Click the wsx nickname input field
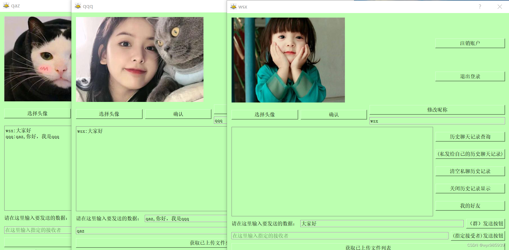Image resolution: width=509 pixels, height=250 pixels. [x=437, y=121]
